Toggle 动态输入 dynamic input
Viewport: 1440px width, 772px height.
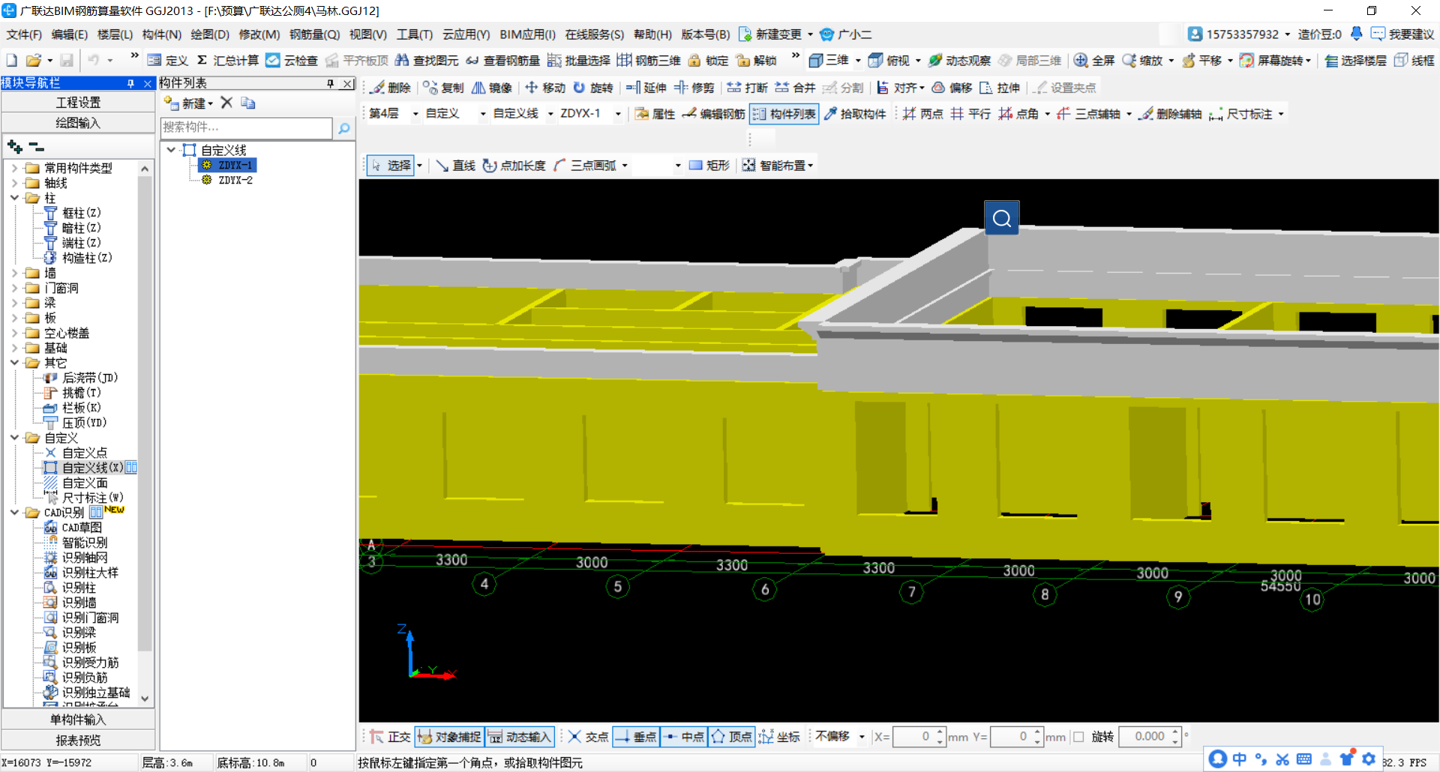520,737
